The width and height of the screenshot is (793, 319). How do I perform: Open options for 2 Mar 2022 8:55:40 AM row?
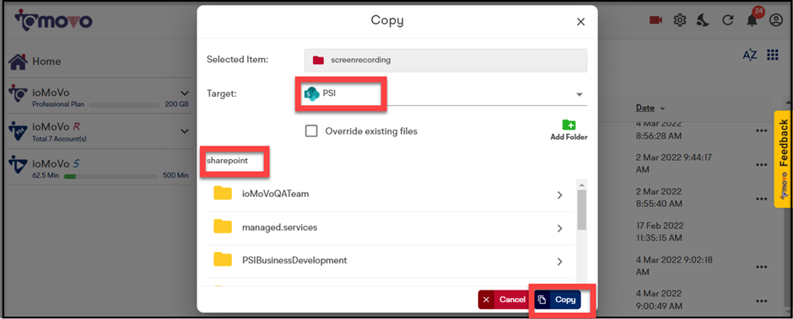762,199
